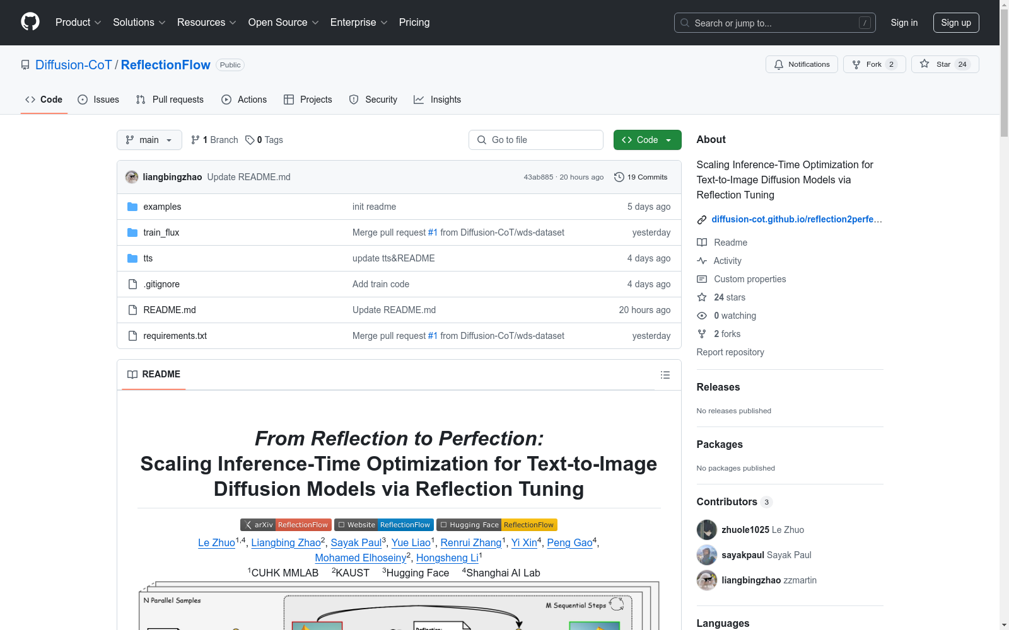Click the repository icon beside Diffusion-CoT
The height and width of the screenshot is (630, 1009).
(25, 65)
